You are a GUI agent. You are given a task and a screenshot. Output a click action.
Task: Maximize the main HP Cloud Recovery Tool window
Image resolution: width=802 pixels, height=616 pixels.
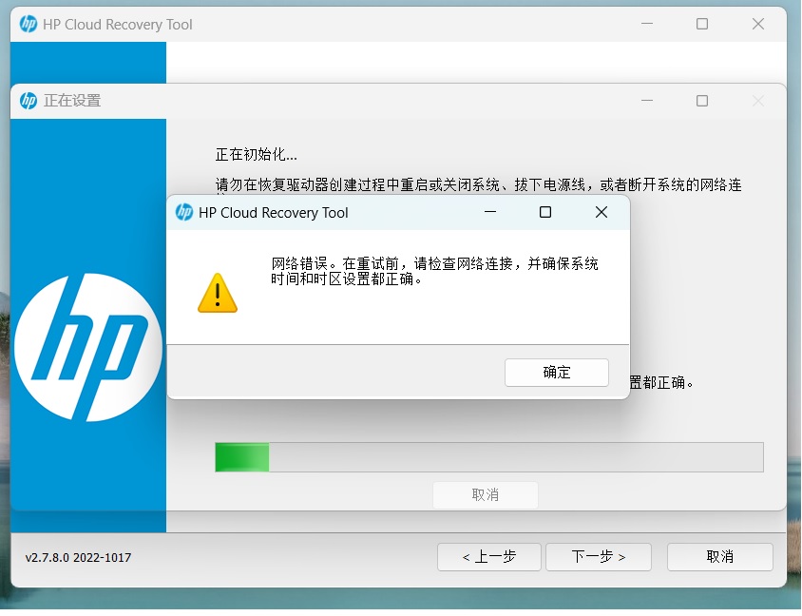[702, 25]
